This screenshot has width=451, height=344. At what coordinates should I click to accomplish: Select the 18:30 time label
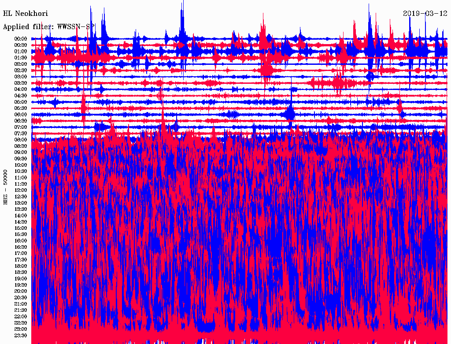[21, 272]
